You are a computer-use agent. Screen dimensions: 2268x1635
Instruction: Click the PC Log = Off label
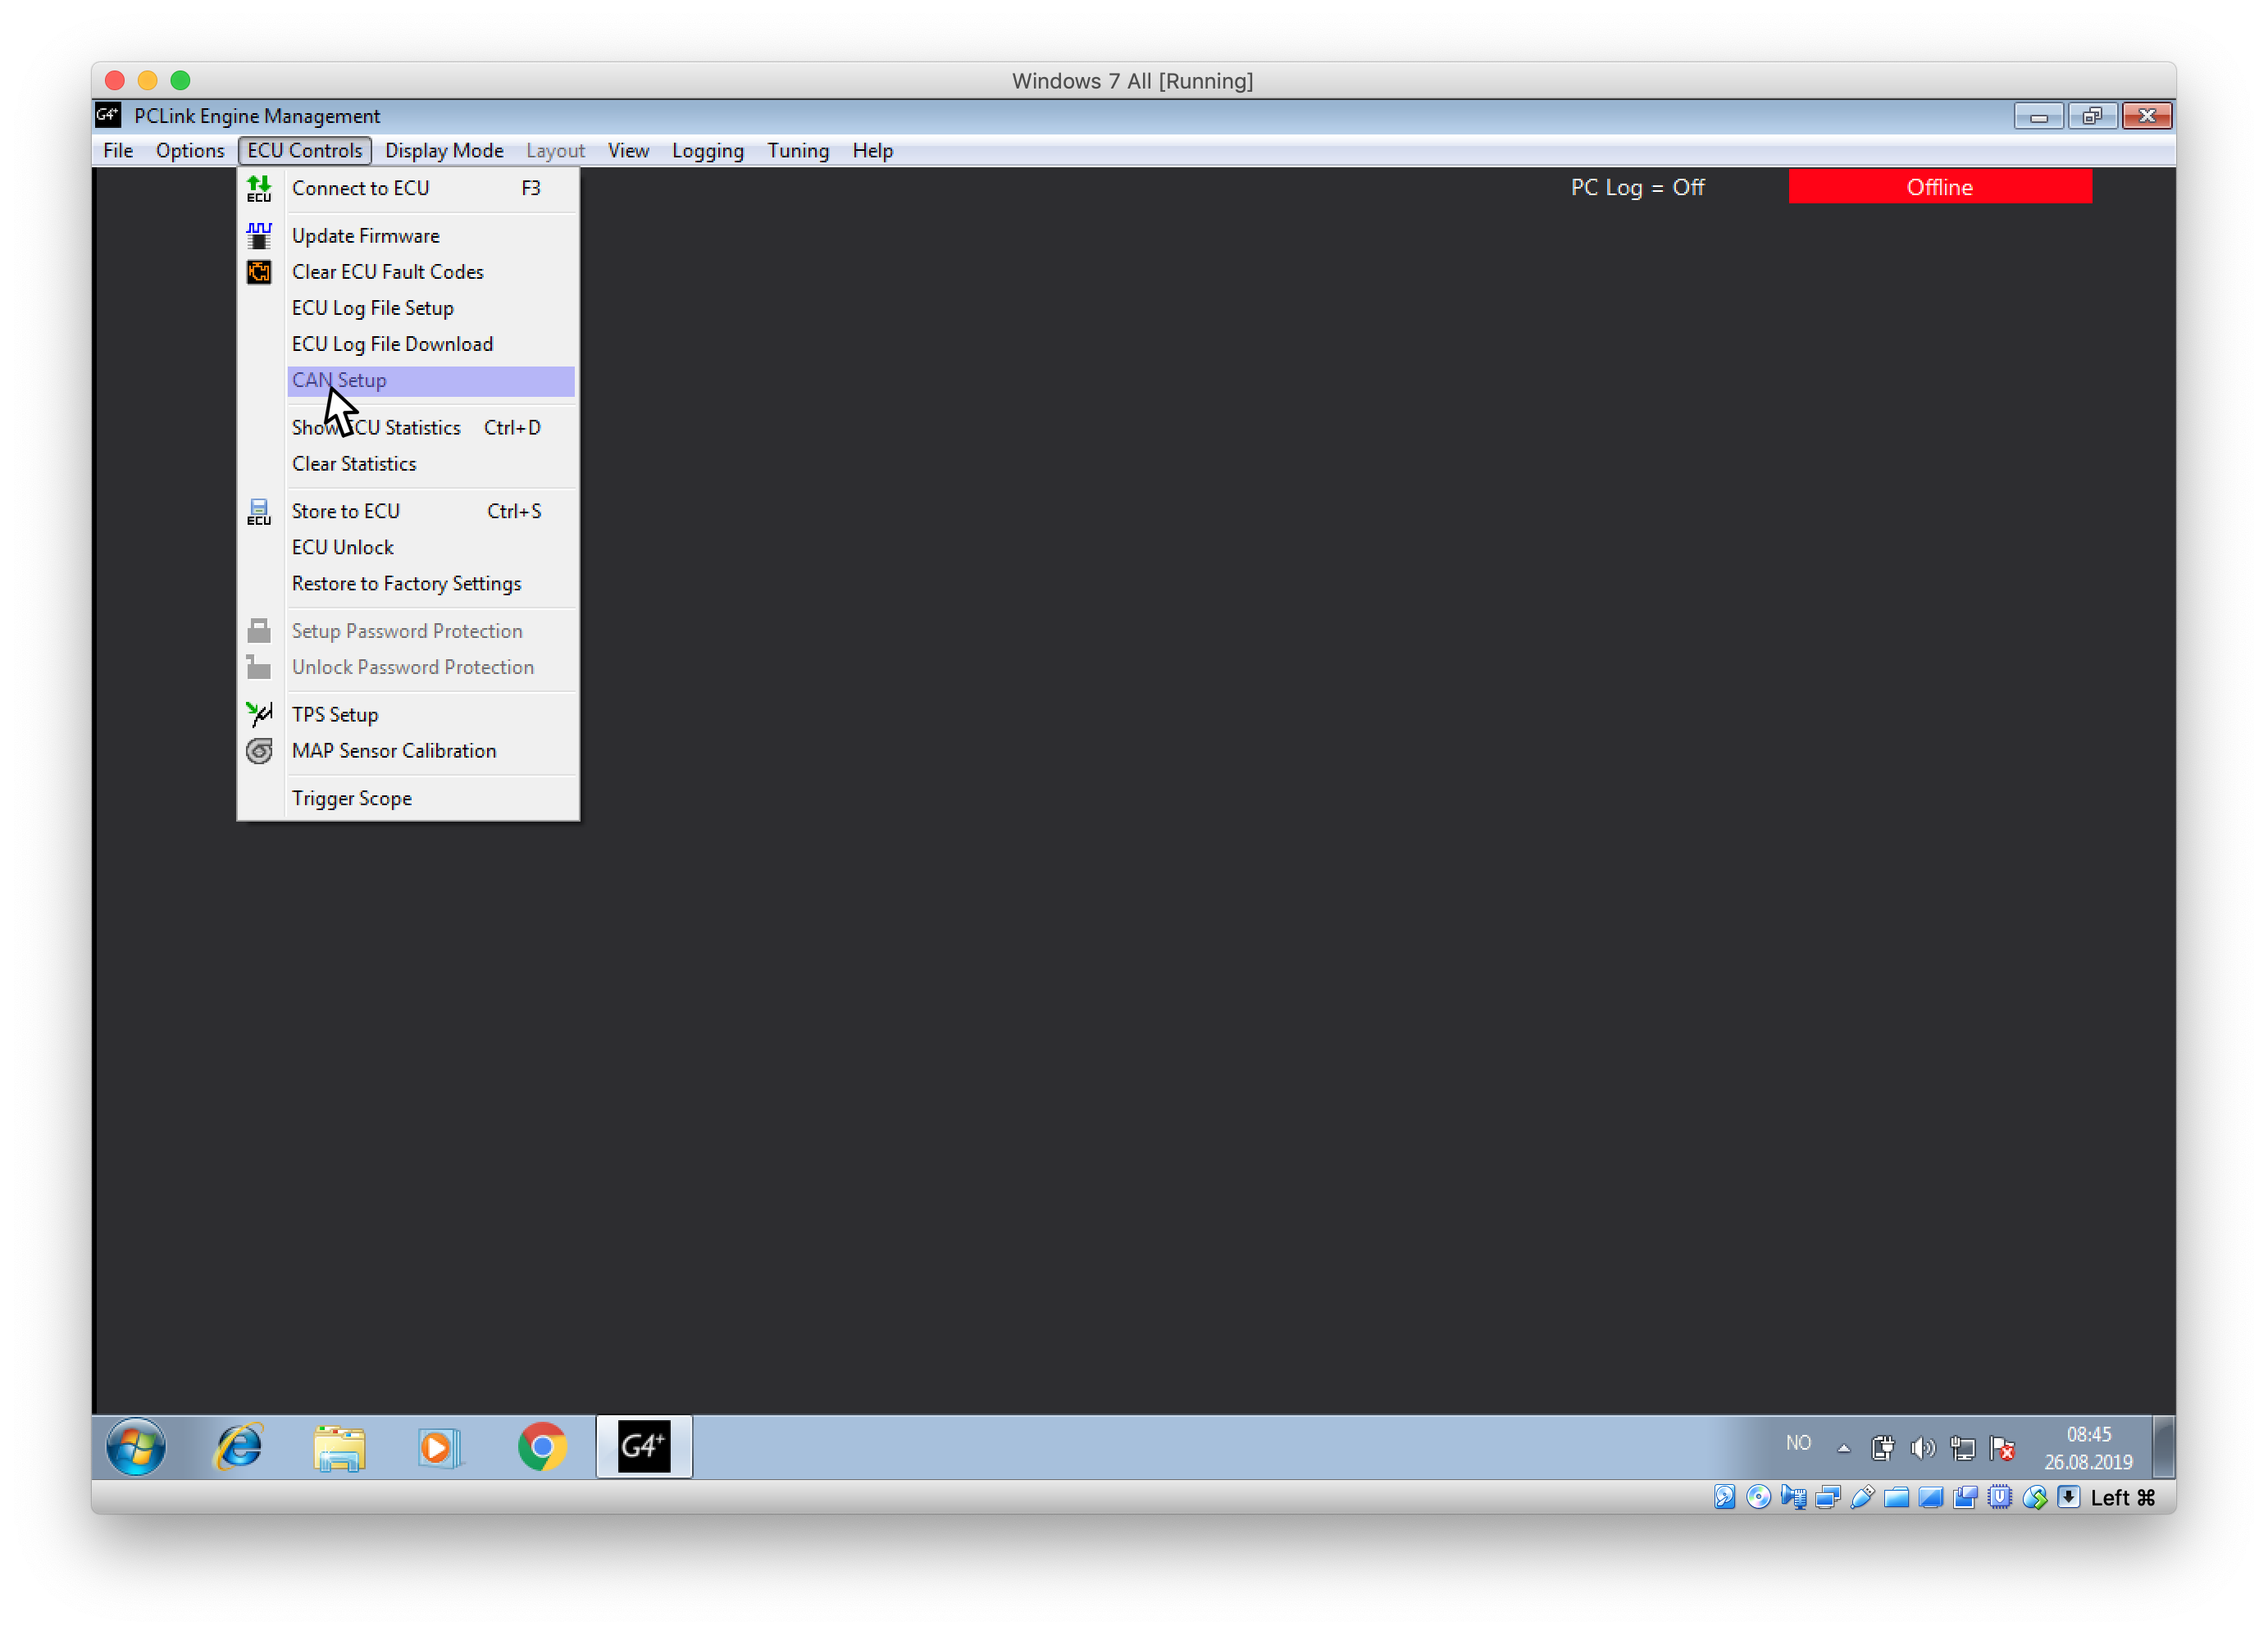(x=1637, y=187)
